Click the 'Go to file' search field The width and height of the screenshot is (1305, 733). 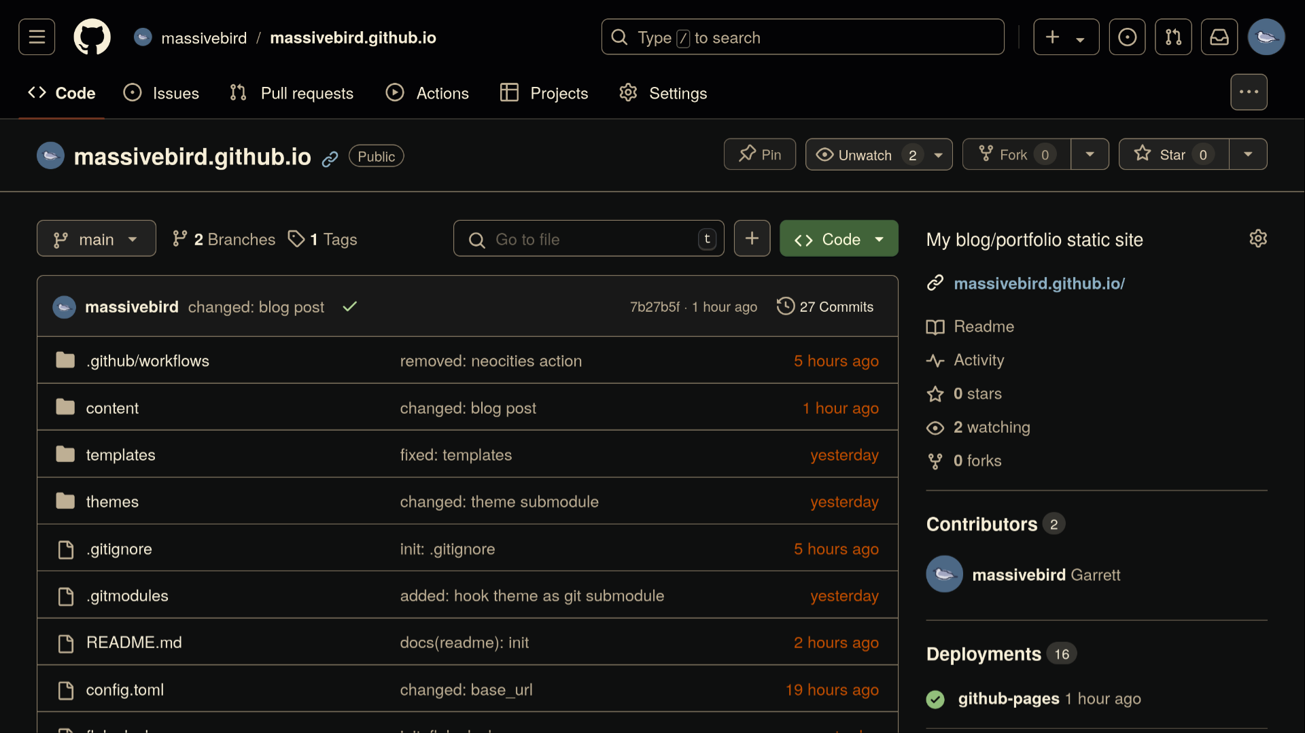tap(589, 238)
